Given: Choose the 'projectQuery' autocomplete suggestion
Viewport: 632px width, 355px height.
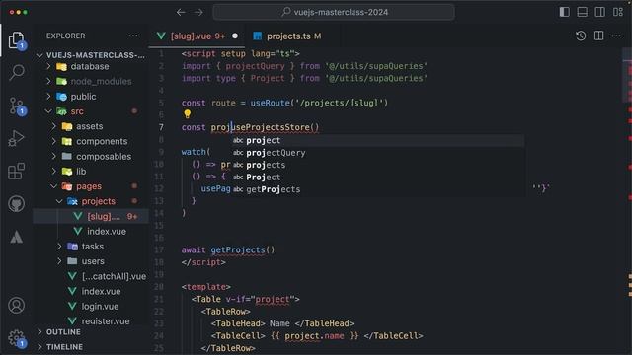Looking at the screenshot, I should pos(378,153).
